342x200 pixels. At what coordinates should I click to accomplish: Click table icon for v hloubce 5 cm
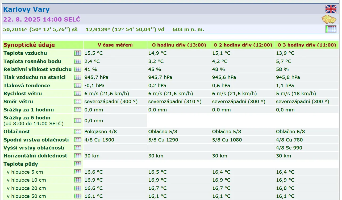click(77, 172)
